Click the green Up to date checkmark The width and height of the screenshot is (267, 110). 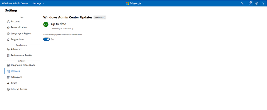(x=46, y=24)
